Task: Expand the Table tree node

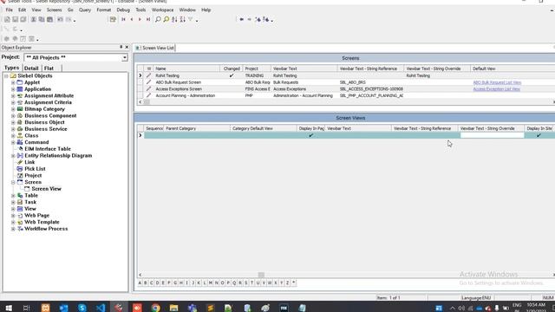Action: pyautogui.click(x=13, y=196)
